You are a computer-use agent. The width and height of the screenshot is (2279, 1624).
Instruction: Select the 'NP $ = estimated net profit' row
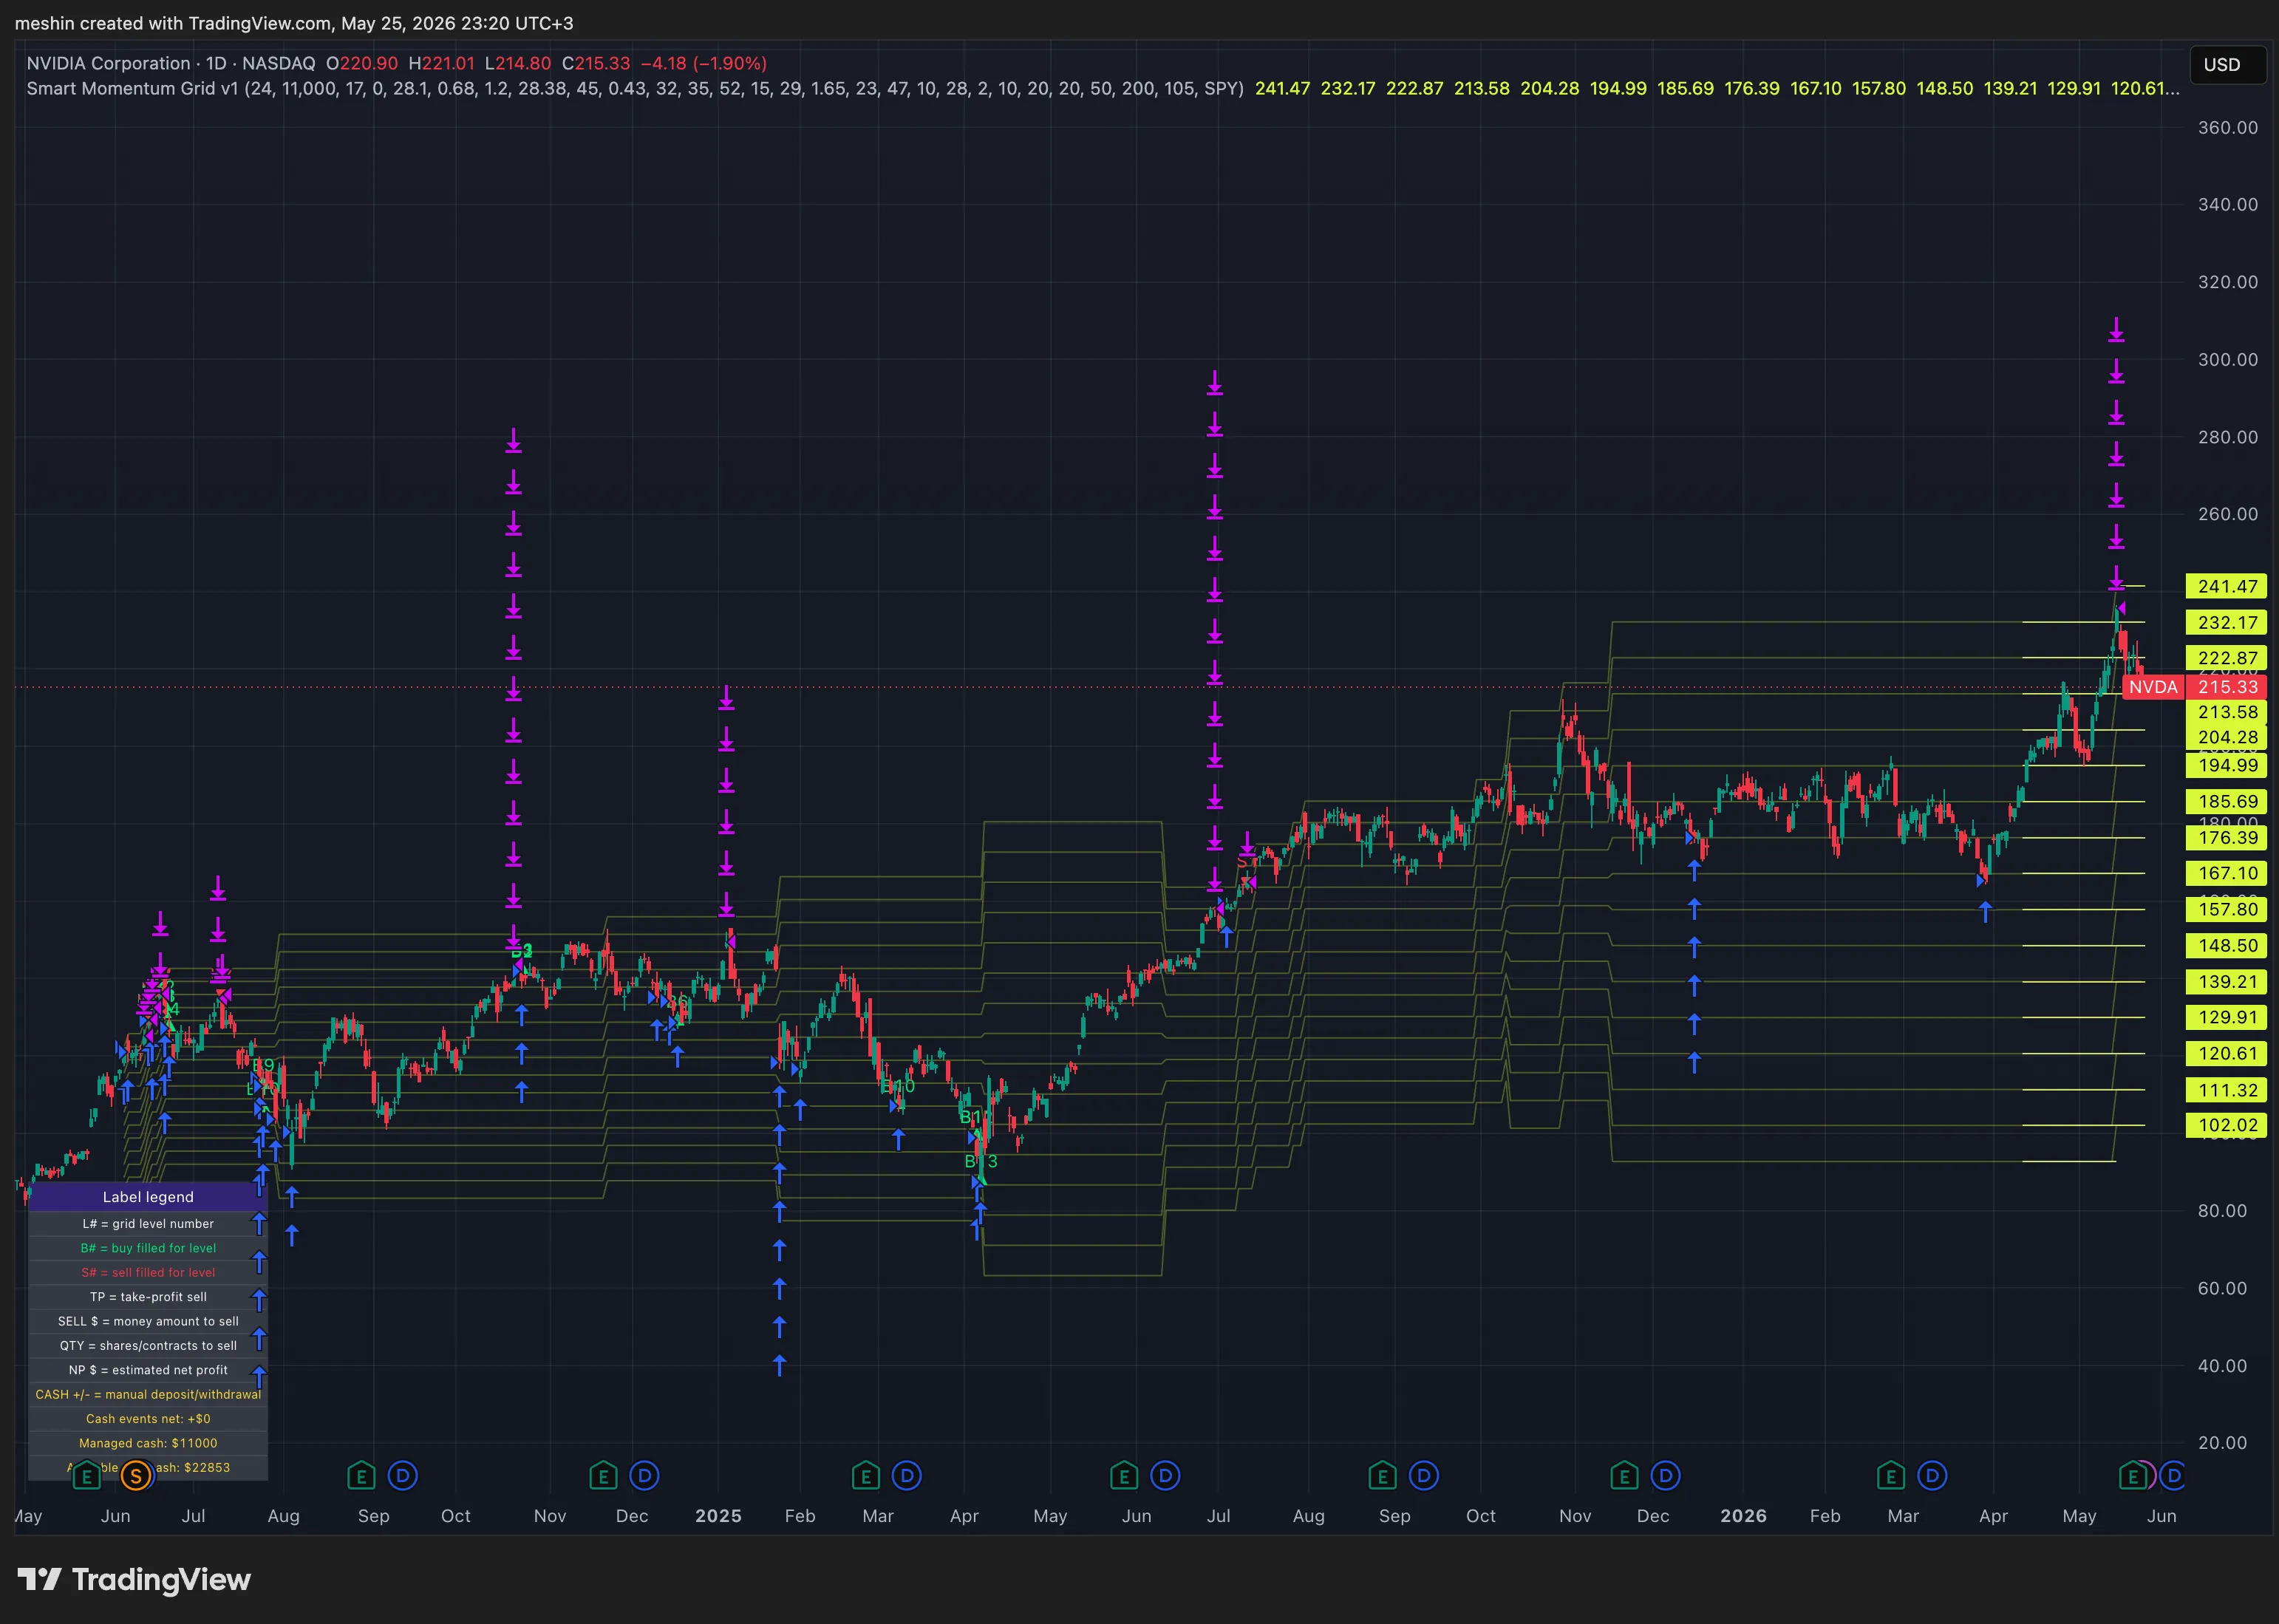148,1370
